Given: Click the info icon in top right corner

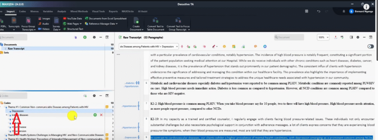Looking at the screenshot, I should (x=366, y=7).
